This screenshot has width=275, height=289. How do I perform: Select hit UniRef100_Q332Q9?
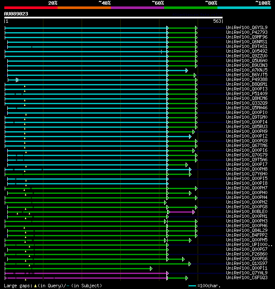pyautogui.click(x=247, y=103)
